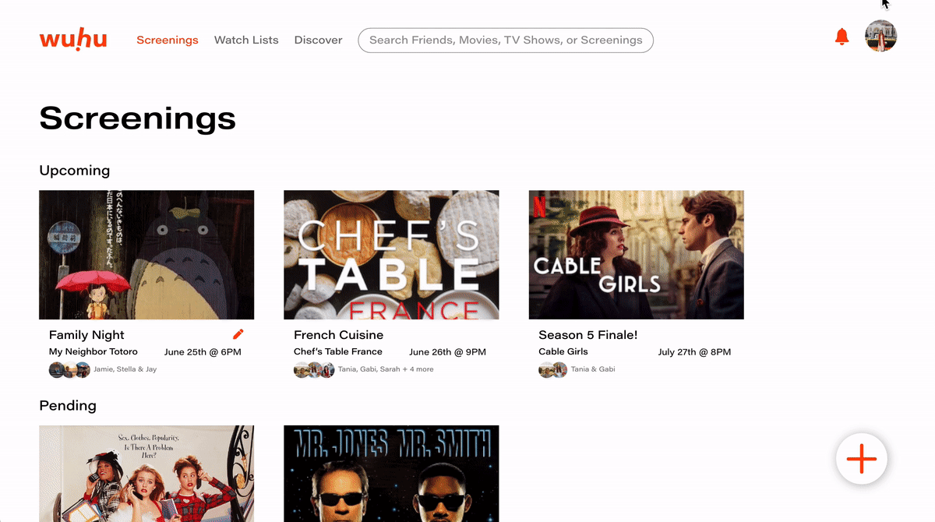Click Family Night attendee avatars

point(69,369)
